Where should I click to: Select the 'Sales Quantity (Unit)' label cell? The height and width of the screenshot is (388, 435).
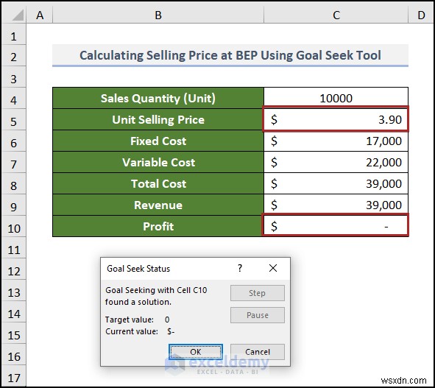coord(158,98)
